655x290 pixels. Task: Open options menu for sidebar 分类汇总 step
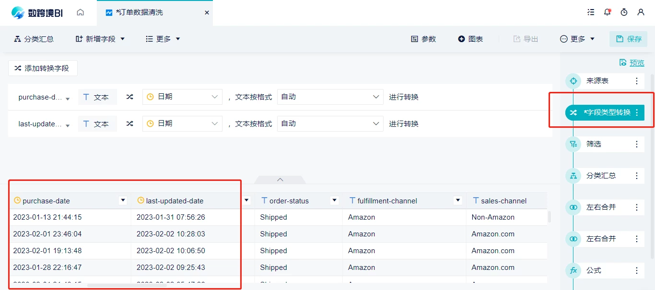click(x=637, y=176)
